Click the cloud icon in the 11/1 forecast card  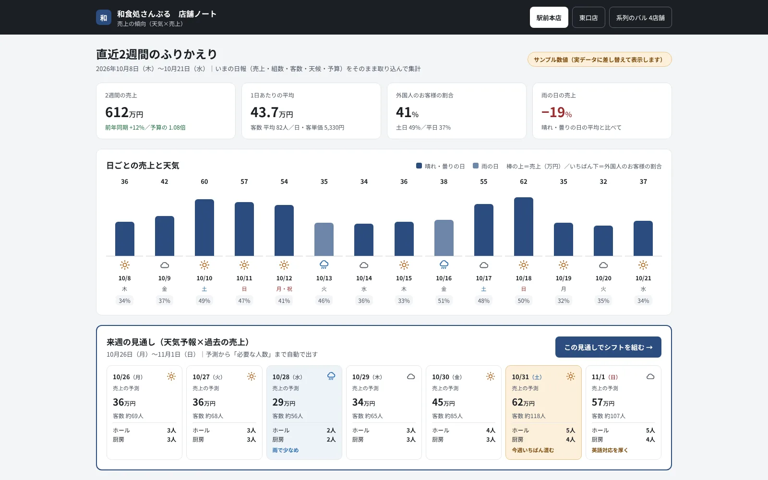point(650,376)
